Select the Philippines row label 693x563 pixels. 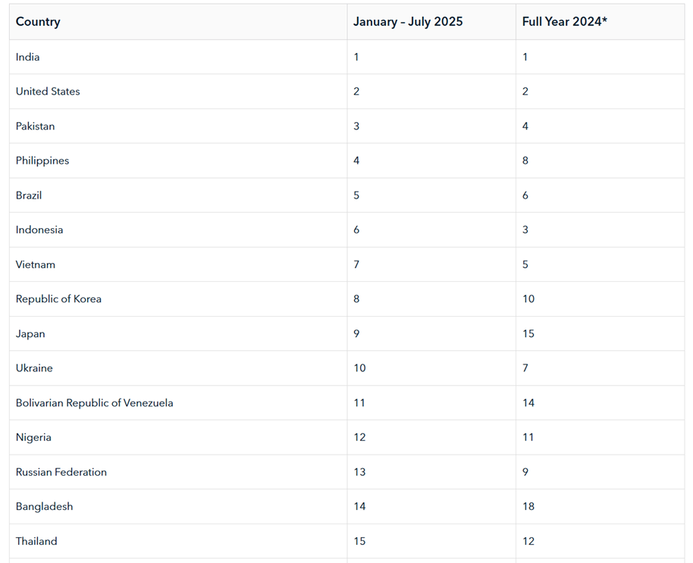pos(42,161)
